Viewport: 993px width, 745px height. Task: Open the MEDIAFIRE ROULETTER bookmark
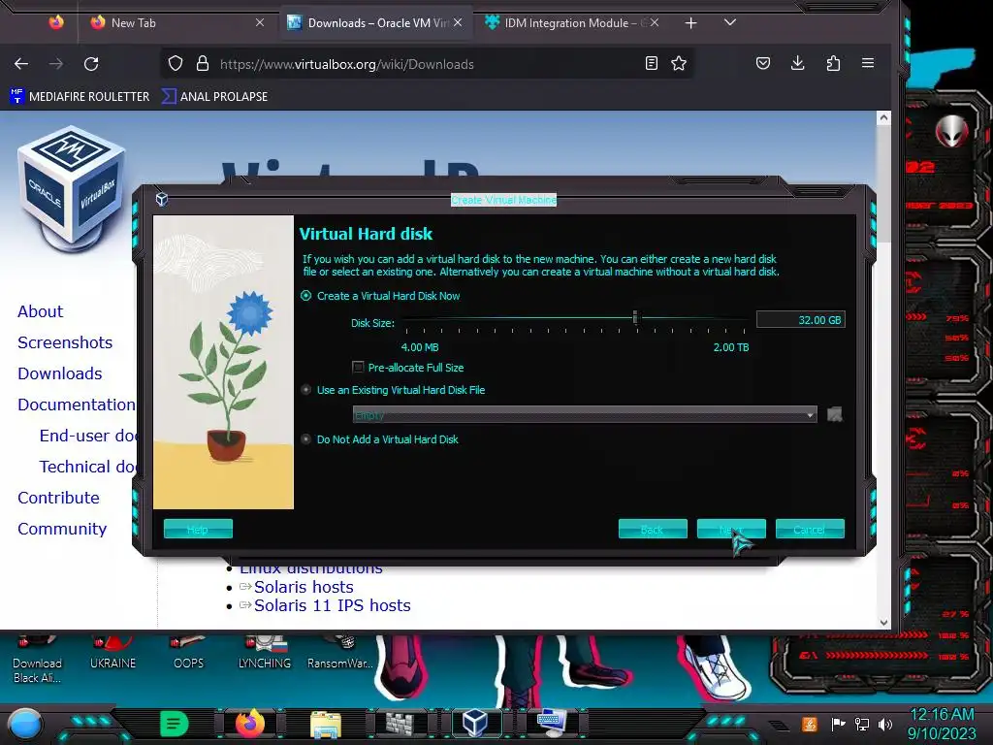point(80,97)
